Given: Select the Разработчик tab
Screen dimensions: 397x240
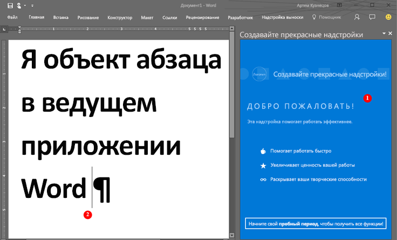Looking at the screenshot, I should pos(240,17).
